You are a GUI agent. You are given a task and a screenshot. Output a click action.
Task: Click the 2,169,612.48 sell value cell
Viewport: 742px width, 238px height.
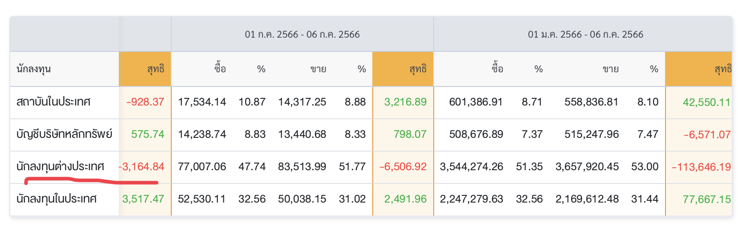tap(587, 199)
